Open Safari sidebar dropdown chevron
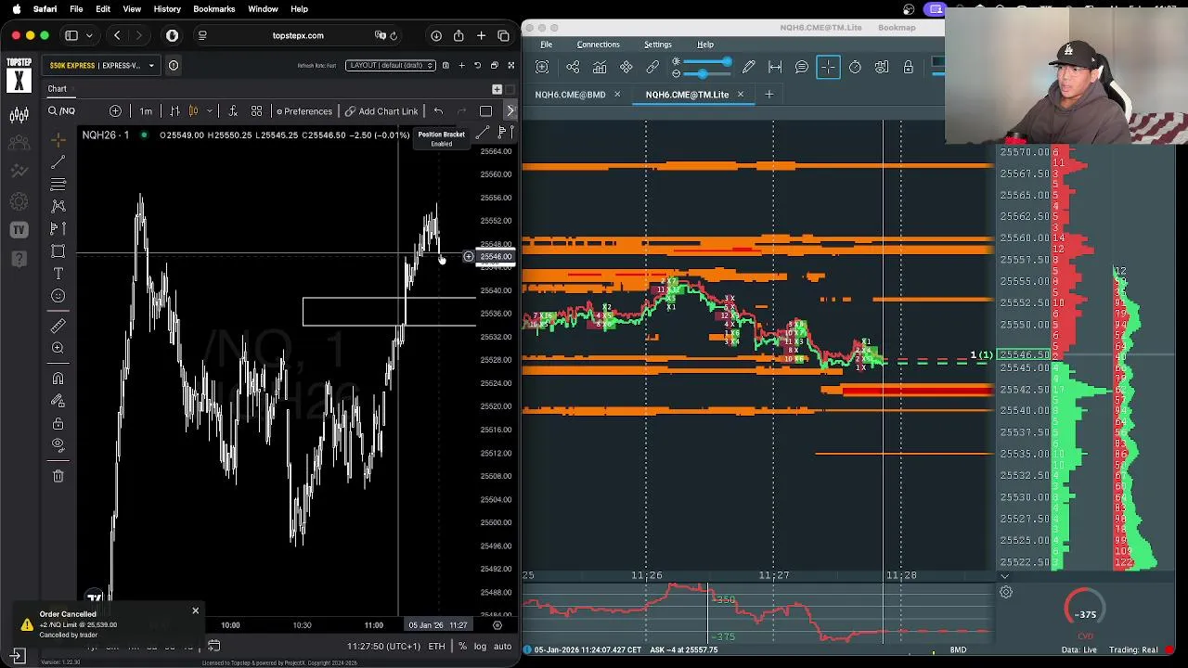 [x=89, y=35]
